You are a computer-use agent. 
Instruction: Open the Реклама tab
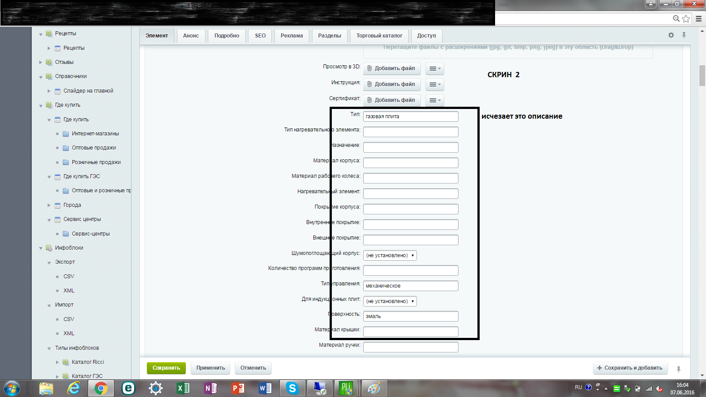point(292,36)
